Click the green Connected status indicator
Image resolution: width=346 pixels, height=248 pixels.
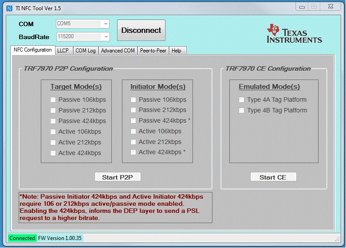22,238
